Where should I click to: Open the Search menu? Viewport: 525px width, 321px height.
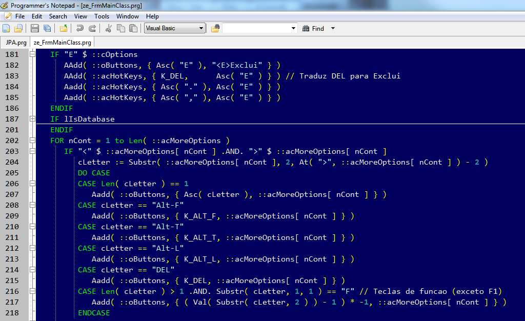pos(58,16)
